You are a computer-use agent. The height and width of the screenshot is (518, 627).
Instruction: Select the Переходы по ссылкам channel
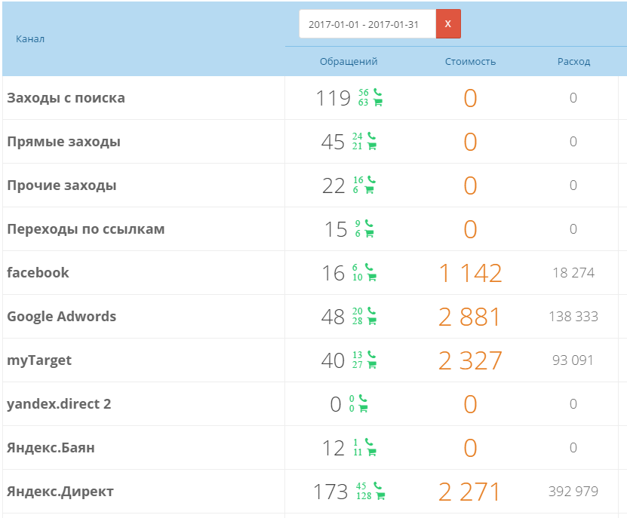85,229
